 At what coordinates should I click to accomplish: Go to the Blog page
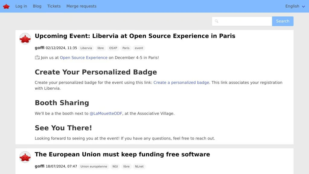37,6
